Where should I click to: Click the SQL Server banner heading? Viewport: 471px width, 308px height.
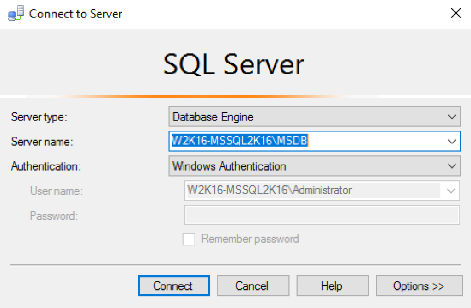click(x=234, y=64)
